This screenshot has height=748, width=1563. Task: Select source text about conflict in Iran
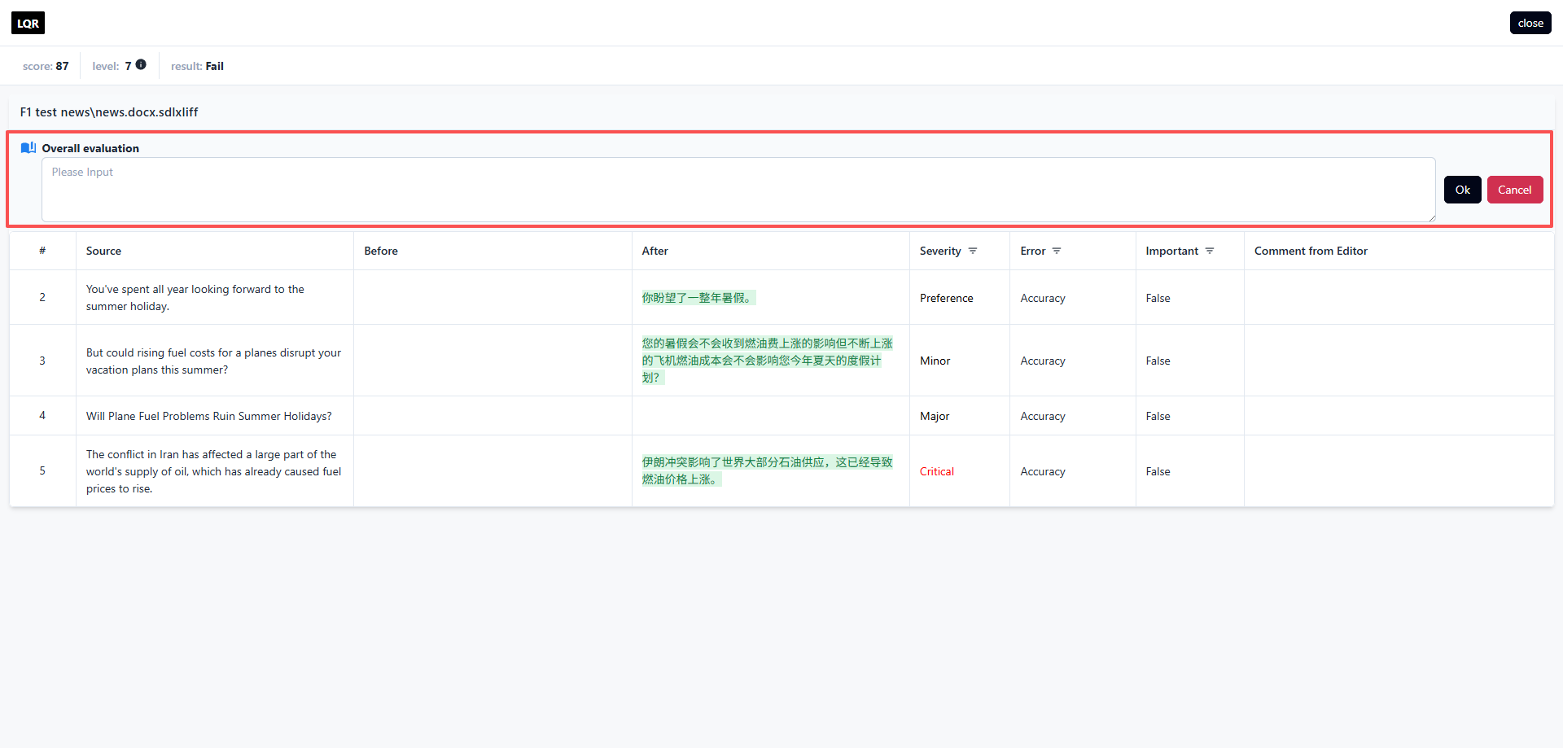coord(214,471)
